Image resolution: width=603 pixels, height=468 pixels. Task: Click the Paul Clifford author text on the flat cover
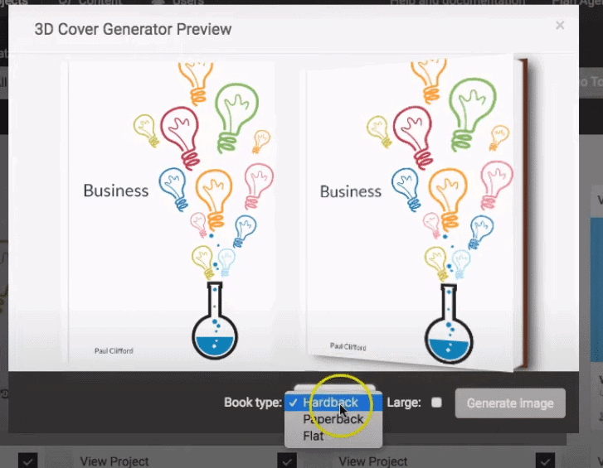(114, 351)
